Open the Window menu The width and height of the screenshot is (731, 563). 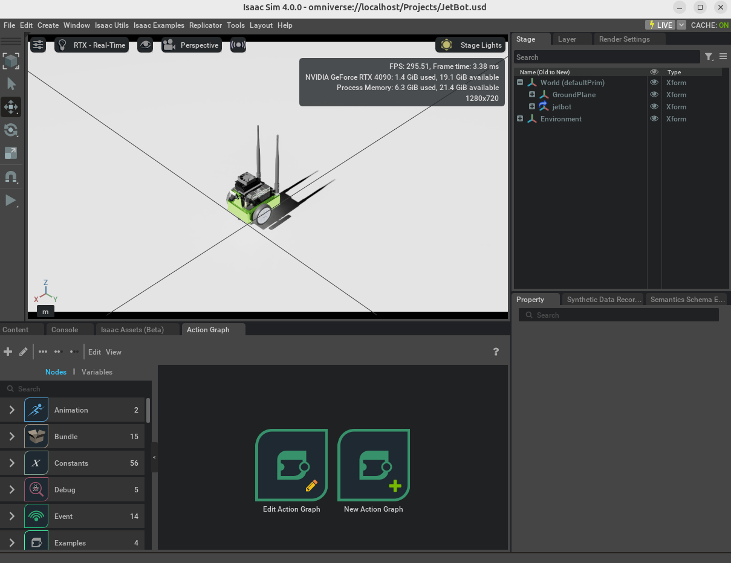point(77,25)
